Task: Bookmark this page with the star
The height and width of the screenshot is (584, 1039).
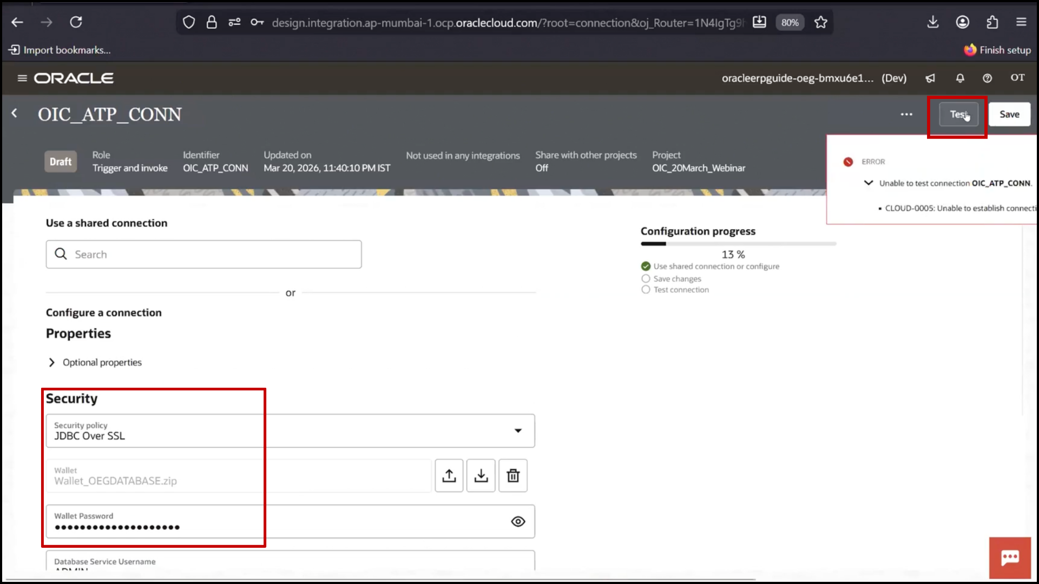Action: [821, 22]
